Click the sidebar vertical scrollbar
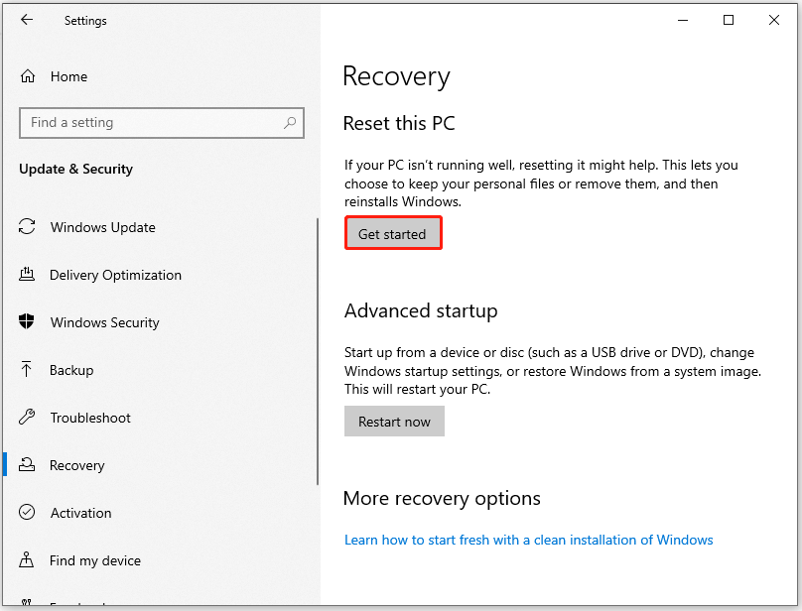Screen dimensions: 802x611 pos(318,347)
